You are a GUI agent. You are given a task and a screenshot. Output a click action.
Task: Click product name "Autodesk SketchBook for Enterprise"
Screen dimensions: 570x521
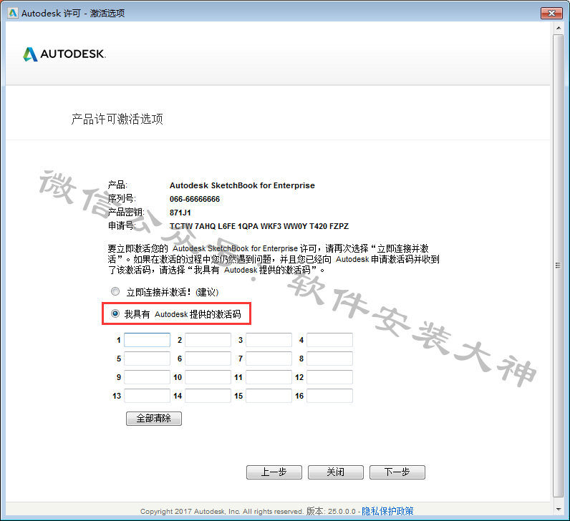pos(242,185)
